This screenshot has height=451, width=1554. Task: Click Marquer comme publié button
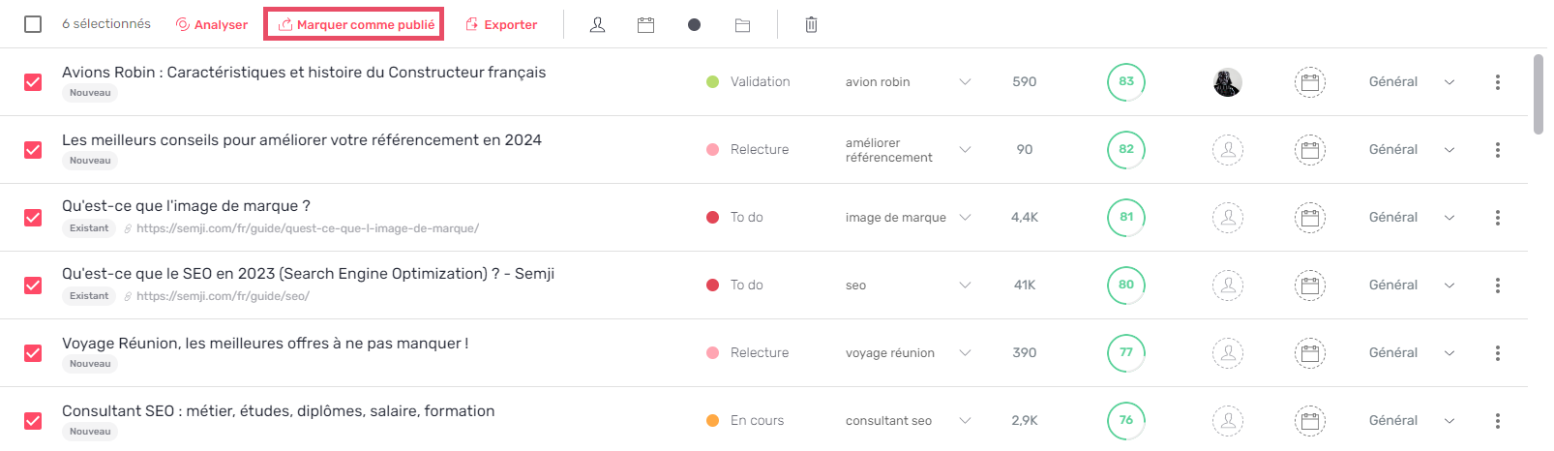354,25
